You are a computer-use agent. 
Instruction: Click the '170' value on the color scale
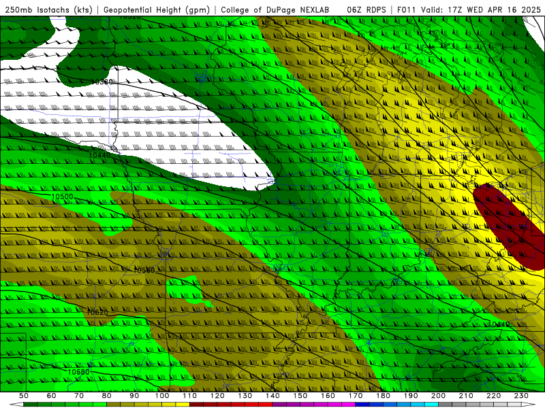[356, 396]
